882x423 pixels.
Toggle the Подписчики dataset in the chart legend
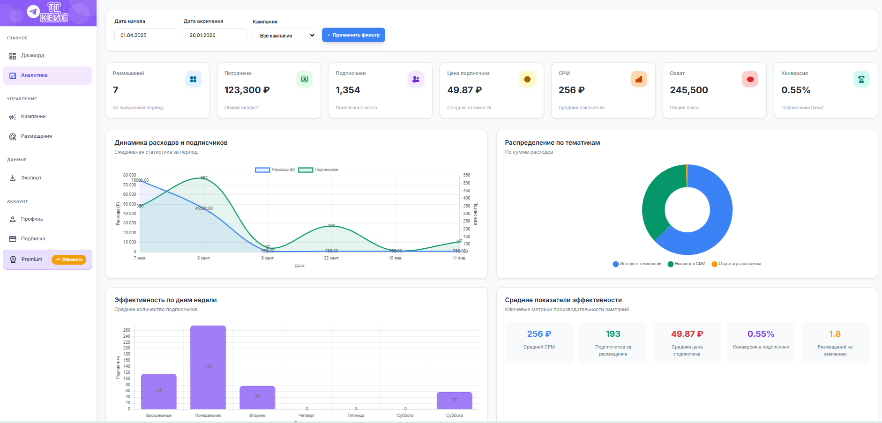coord(318,170)
